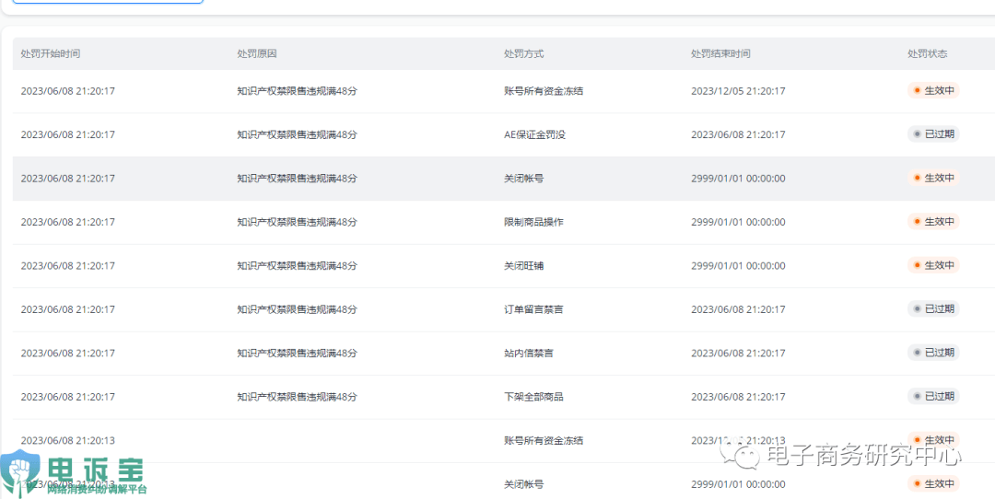Select the end time 2023/12/05 21:20:17
This screenshot has height=499, width=995.
[x=738, y=91]
